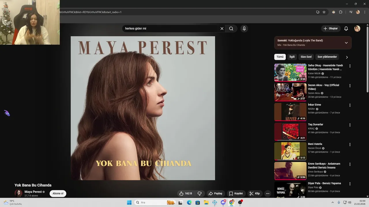The height and width of the screenshot is (207, 369).
Task: Open the Oluştur create menu
Action: tap(331, 28)
